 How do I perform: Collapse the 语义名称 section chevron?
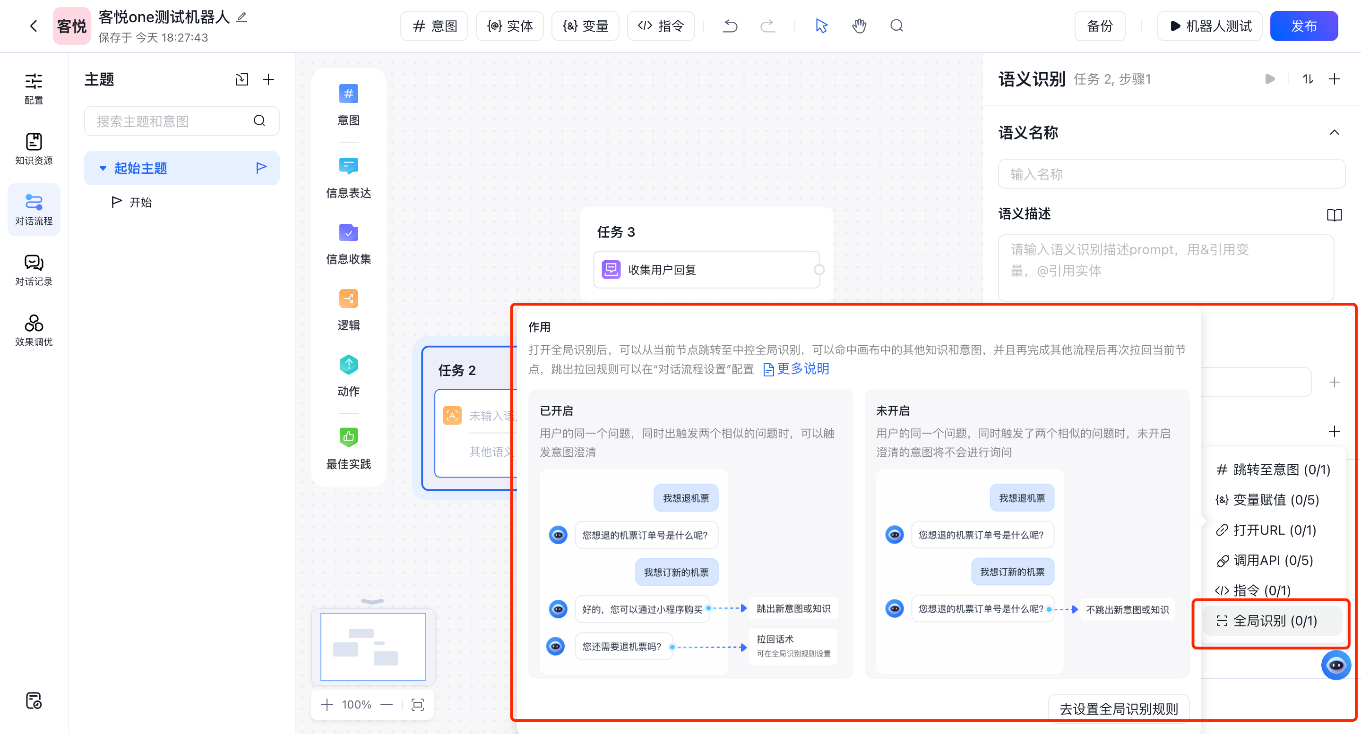pos(1334,133)
